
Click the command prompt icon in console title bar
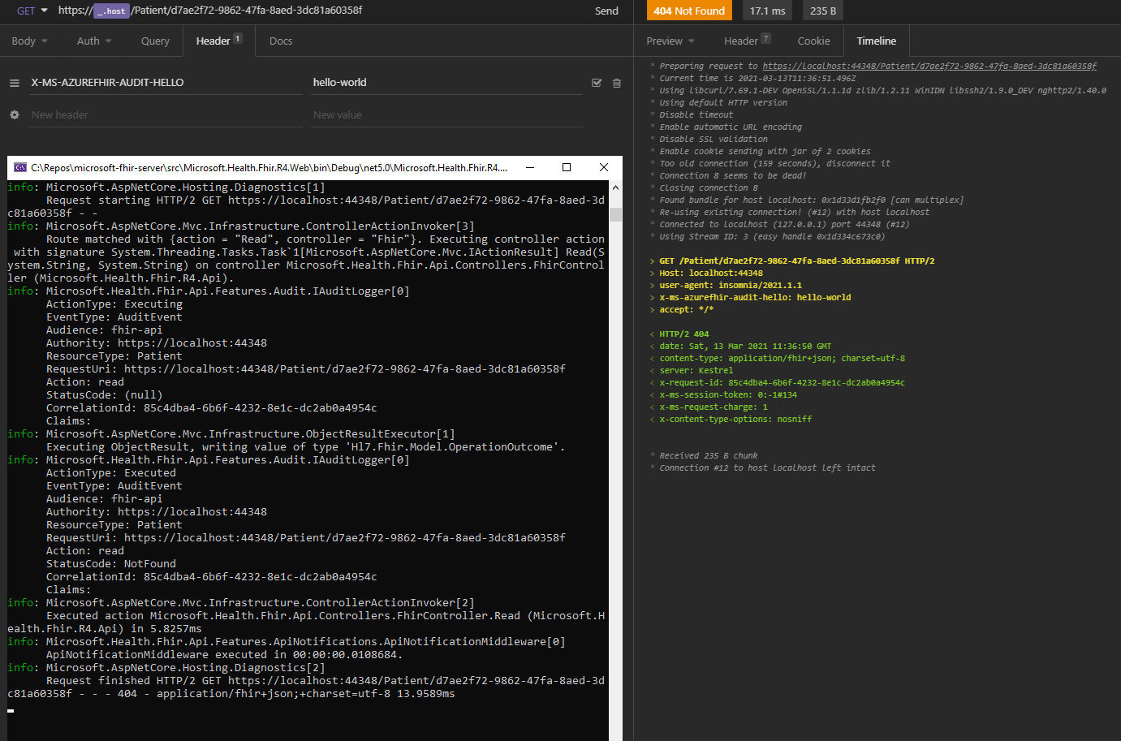click(x=21, y=167)
